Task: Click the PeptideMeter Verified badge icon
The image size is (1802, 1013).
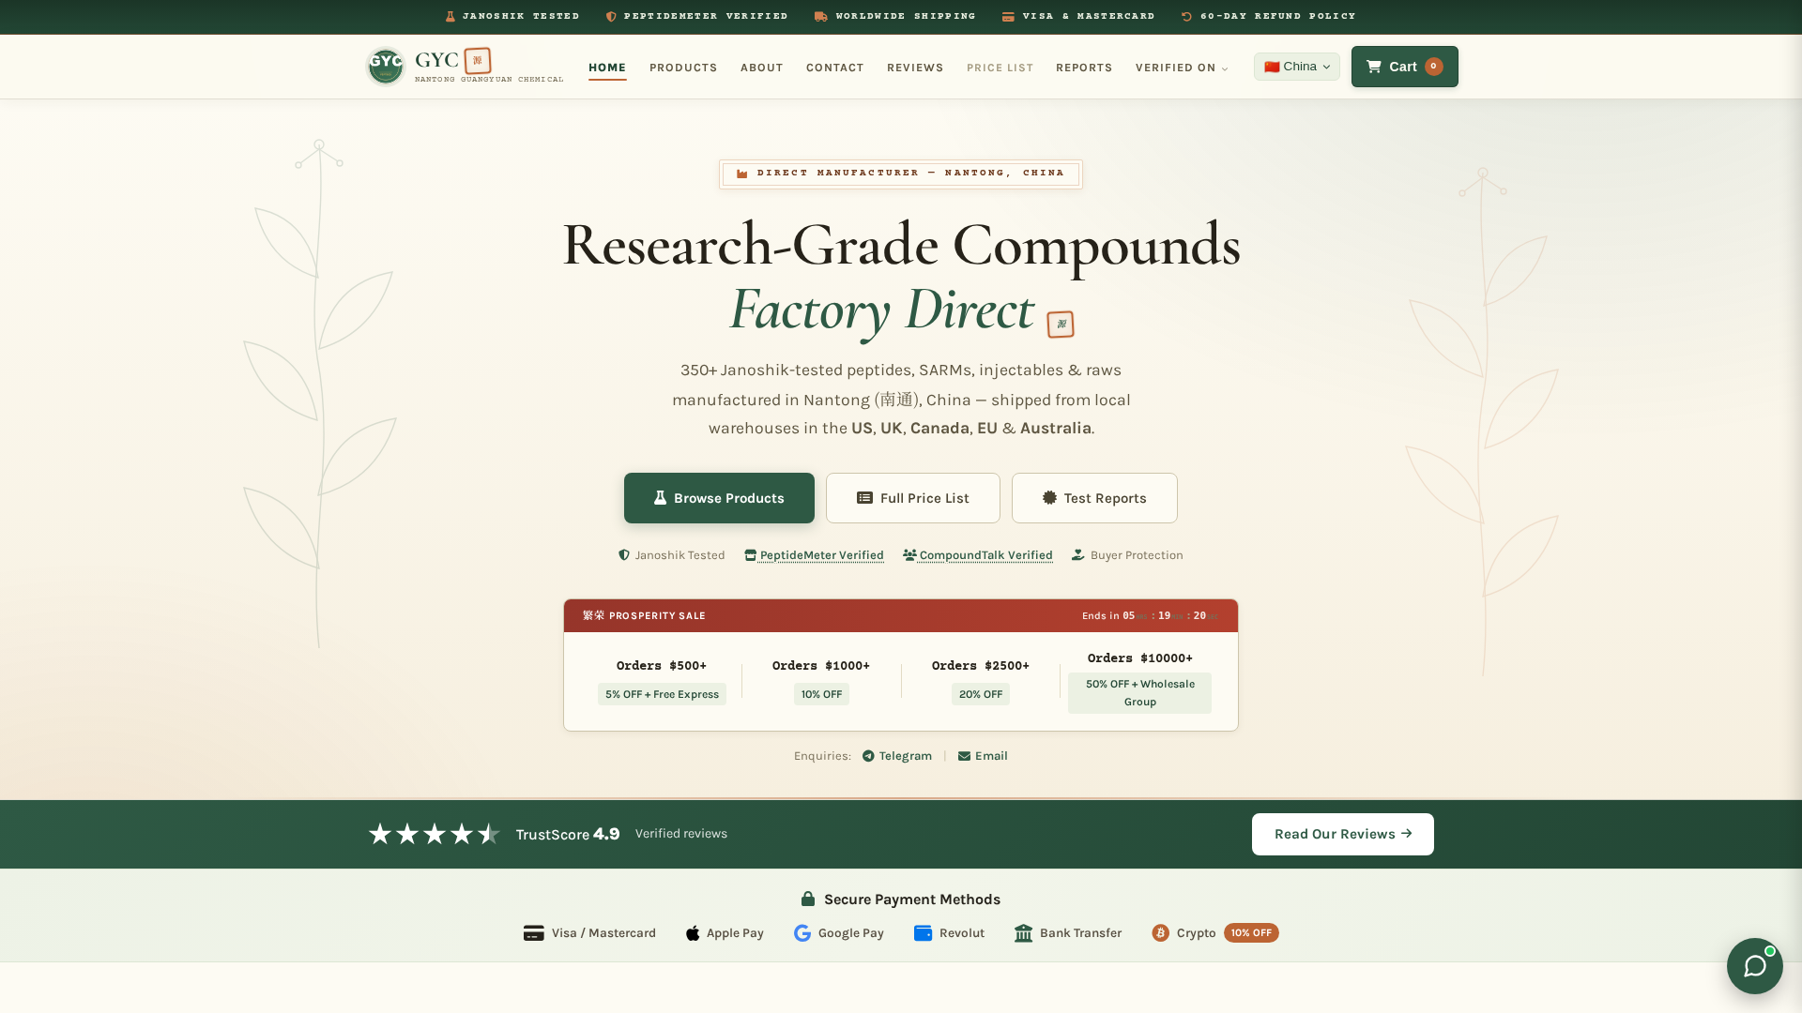Action: (x=750, y=555)
